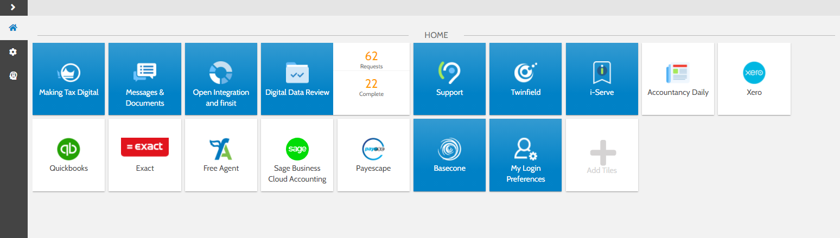Expand the sidebar with the chevron arrow

14,8
